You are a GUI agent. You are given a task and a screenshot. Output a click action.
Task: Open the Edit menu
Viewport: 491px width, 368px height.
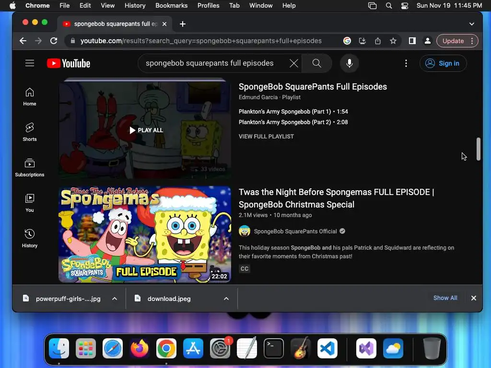85,5
